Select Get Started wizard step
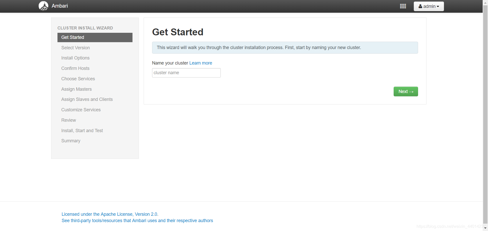Image resolution: width=488 pixels, height=231 pixels. click(x=95, y=37)
